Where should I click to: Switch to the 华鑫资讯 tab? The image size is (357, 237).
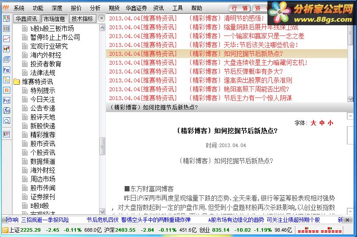tap(27, 19)
